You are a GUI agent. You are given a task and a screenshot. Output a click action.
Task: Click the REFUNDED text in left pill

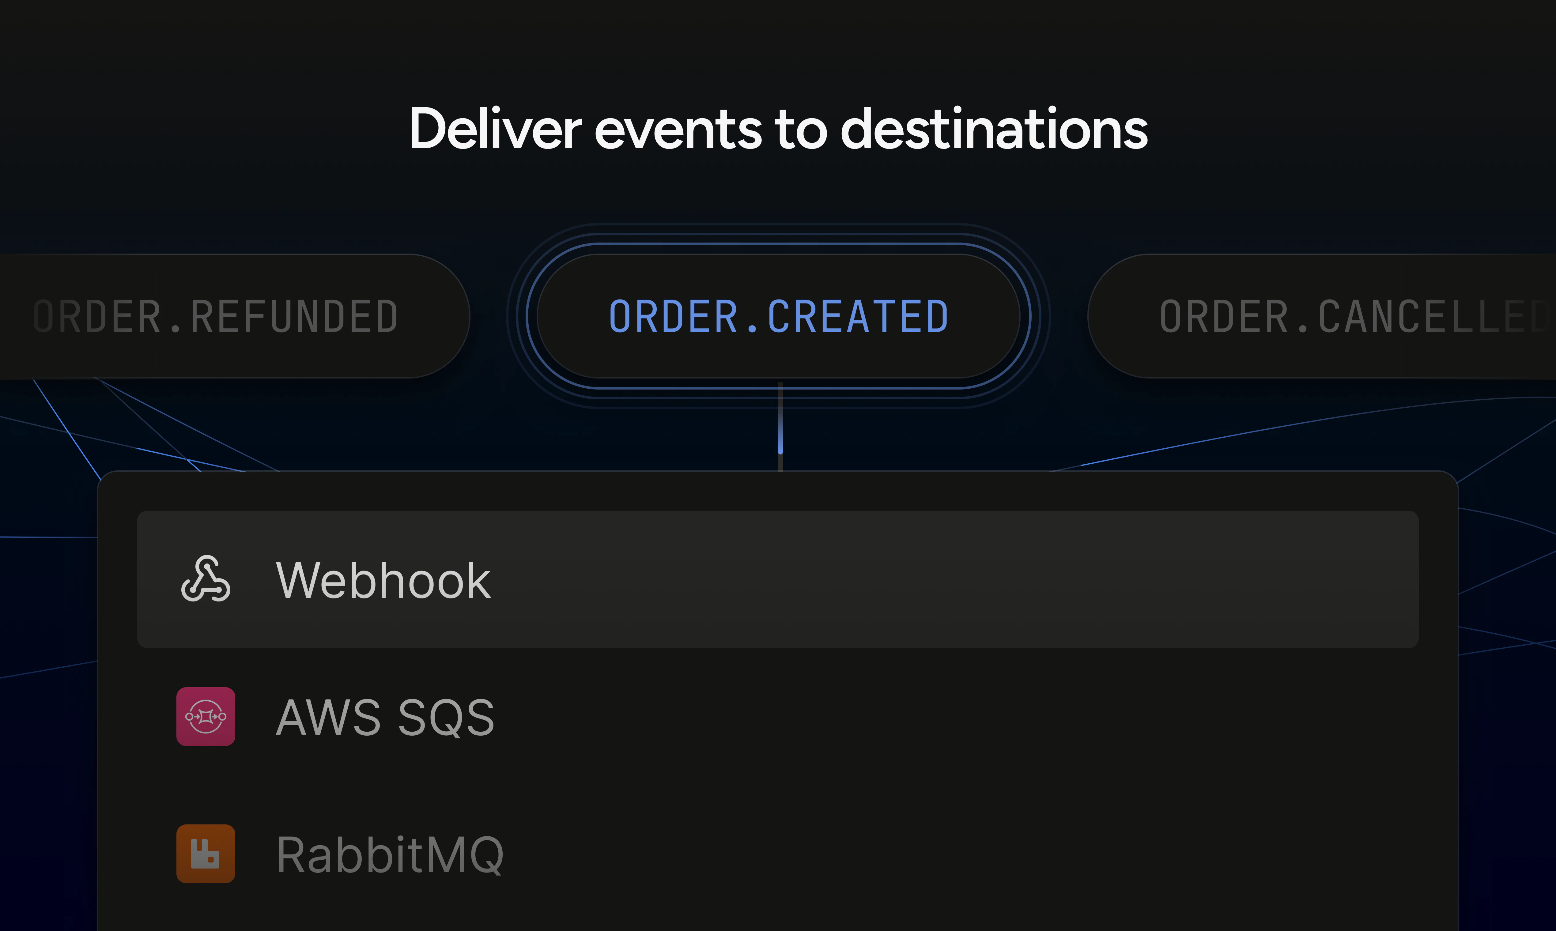click(x=294, y=316)
